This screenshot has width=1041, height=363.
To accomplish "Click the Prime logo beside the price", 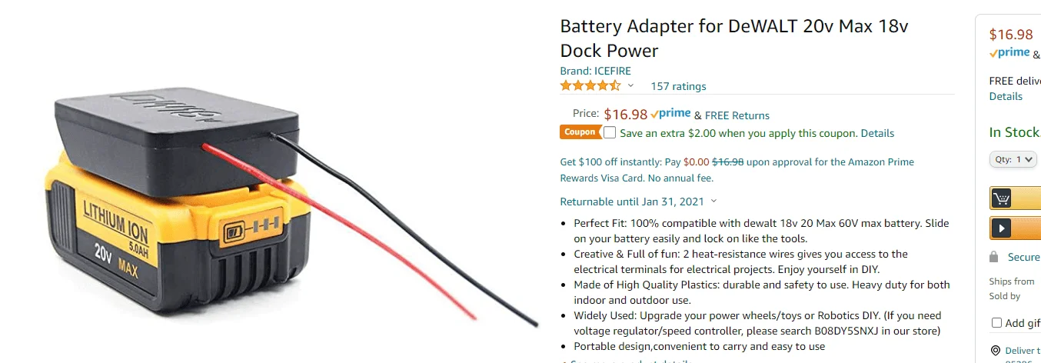I will pos(670,114).
